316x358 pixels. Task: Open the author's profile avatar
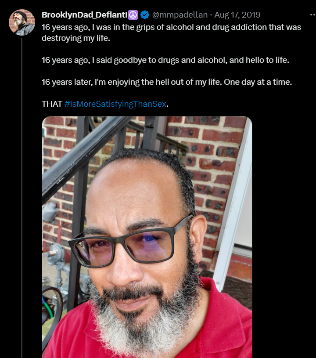22,22
